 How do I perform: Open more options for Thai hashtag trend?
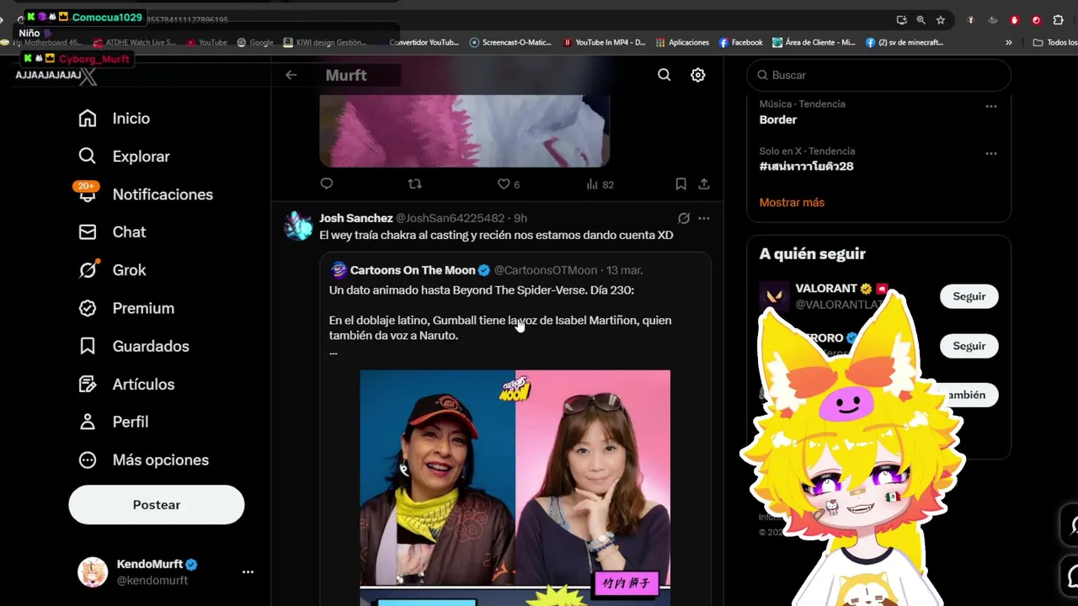tap(991, 153)
